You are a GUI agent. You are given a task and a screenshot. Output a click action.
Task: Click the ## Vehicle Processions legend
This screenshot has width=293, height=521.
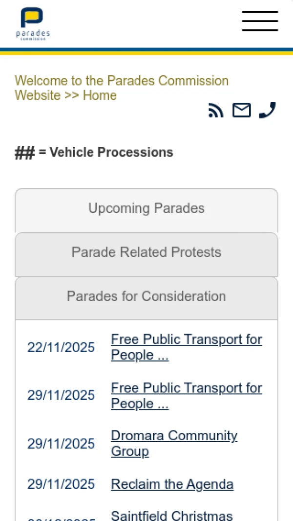[x=94, y=153]
